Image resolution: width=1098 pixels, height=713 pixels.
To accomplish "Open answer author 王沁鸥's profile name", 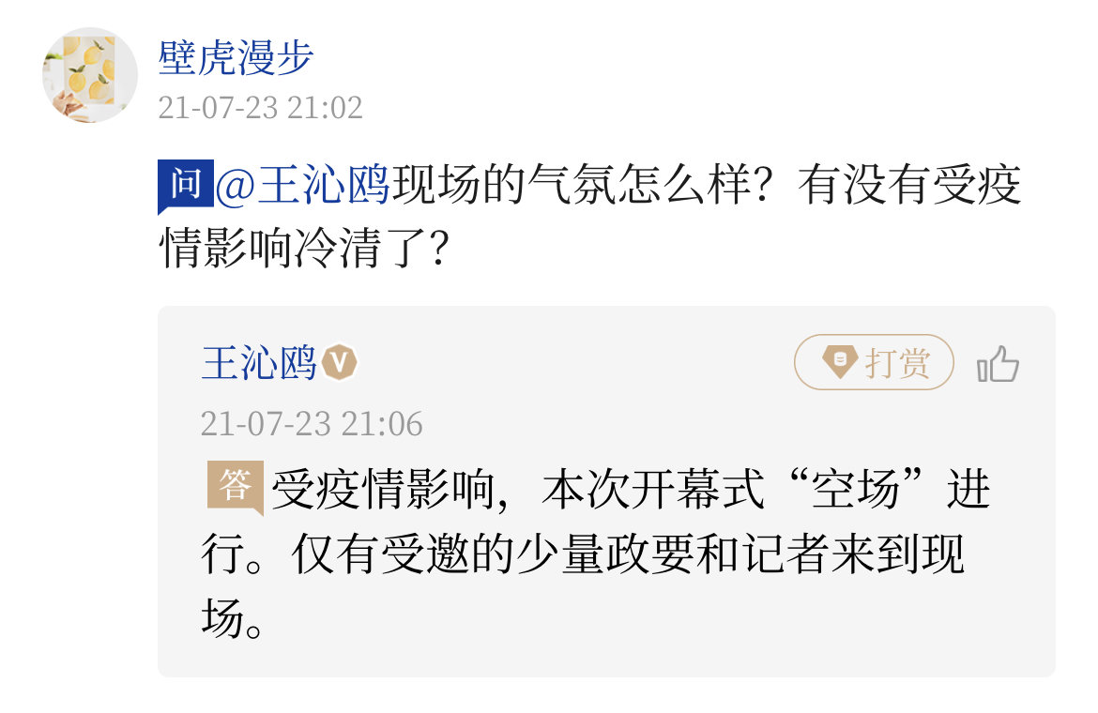I will 259,363.
